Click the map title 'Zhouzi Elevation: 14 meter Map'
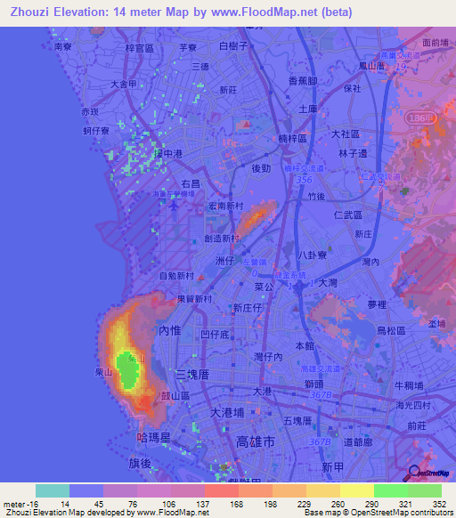Viewport: 456px width, 518px height. click(x=100, y=12)
